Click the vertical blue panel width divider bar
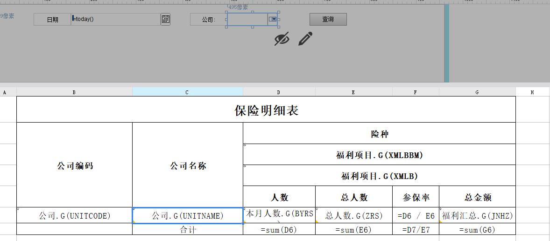 [446, 43]
